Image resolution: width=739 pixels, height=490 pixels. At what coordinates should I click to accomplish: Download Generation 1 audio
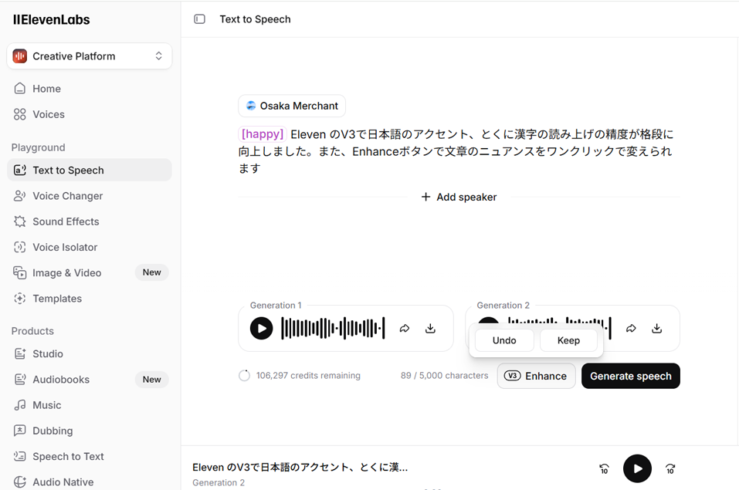pyautogui.click(x=430, y=329)
